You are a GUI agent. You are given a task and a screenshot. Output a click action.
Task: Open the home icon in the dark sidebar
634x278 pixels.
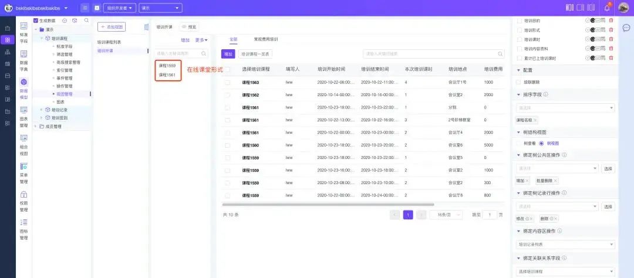click(7, 28)
